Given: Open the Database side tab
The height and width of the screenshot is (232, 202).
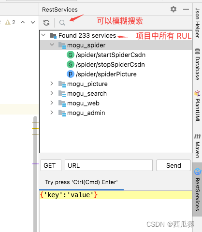Looking at the screenshot, I should click(x=197, y=64).
